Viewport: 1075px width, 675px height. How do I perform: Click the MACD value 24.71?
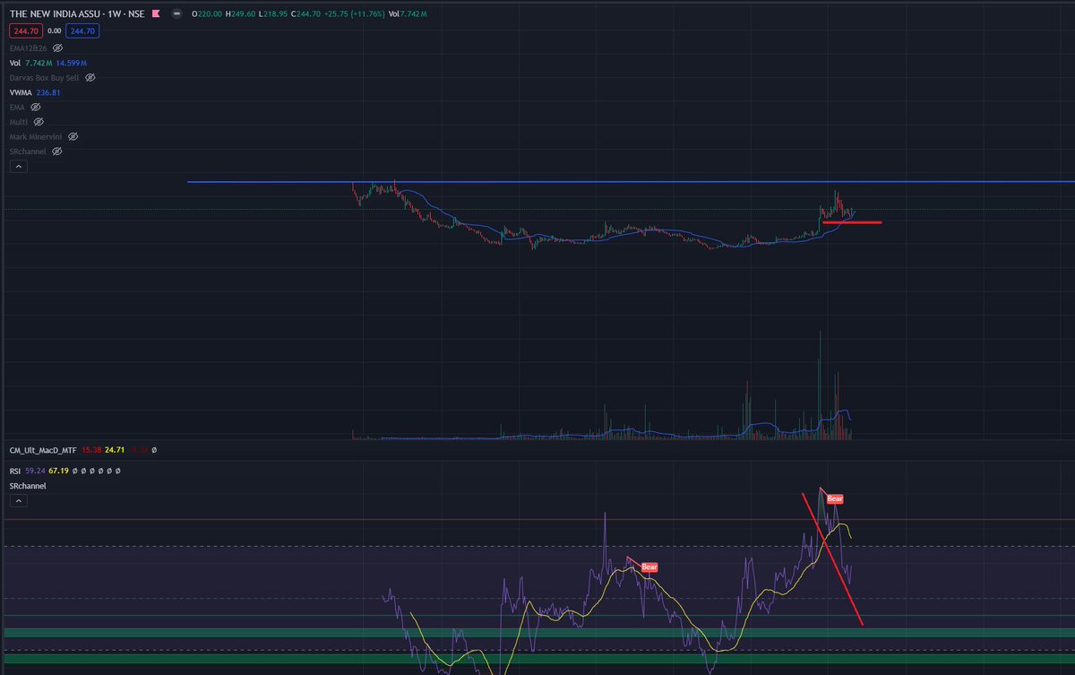click(115, 449)
